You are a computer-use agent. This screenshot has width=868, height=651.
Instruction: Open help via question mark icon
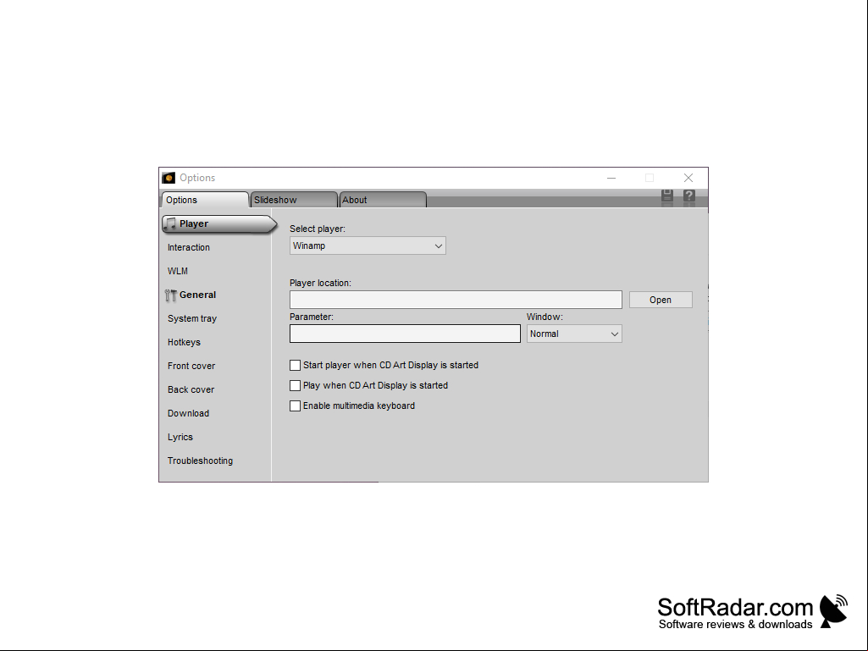click(x=688, y=196)
